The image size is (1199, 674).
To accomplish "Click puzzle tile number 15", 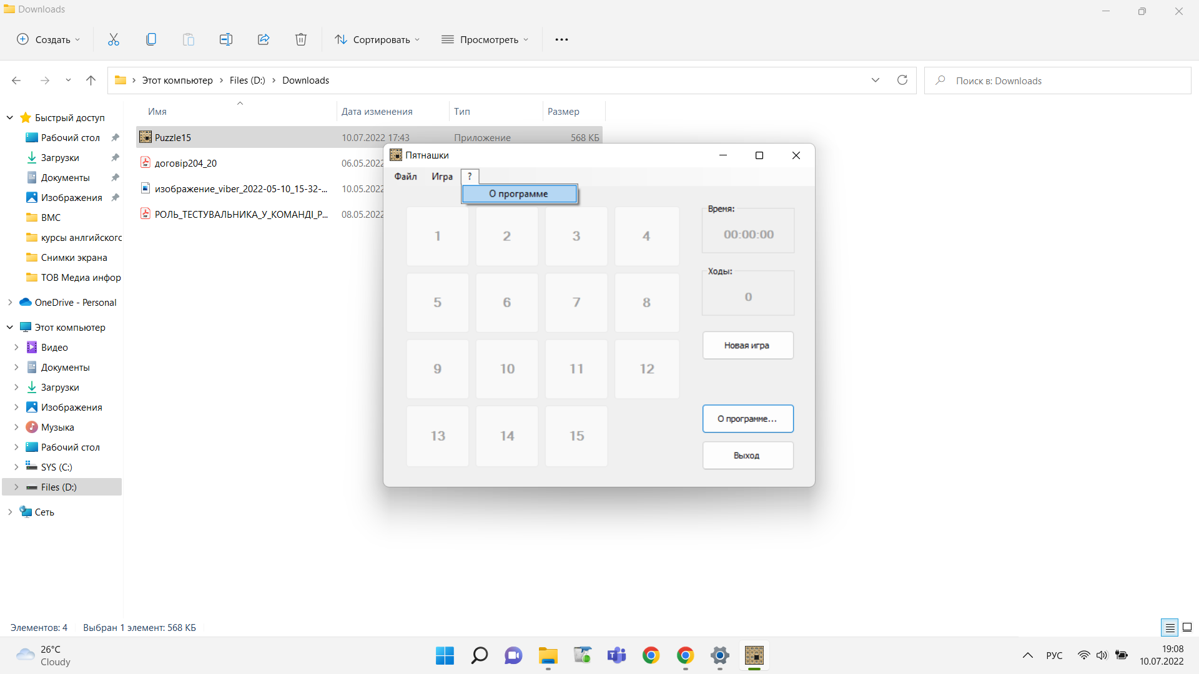I will 576,436.
